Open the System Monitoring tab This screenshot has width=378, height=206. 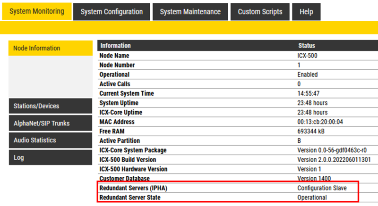pyautogui.click(x=37, y=11)
